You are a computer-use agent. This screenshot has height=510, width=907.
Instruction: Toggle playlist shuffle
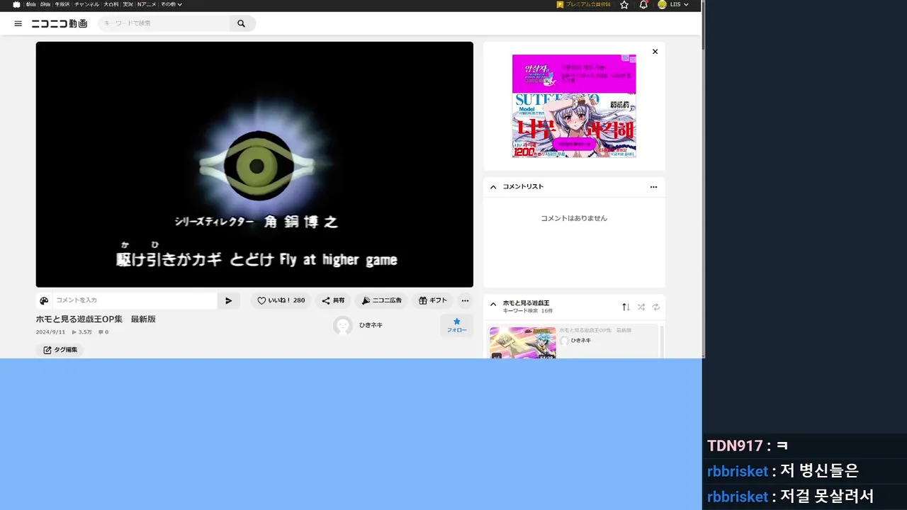click(x=641, y=307)
